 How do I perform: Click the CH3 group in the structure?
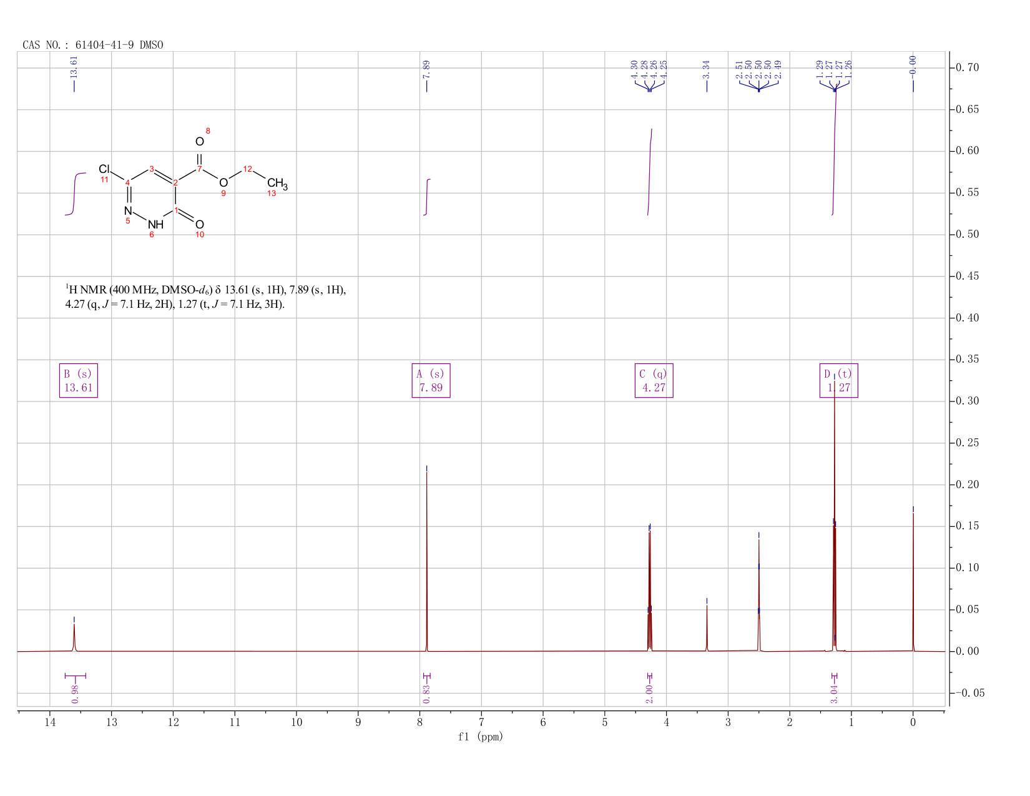click(277, 184)
